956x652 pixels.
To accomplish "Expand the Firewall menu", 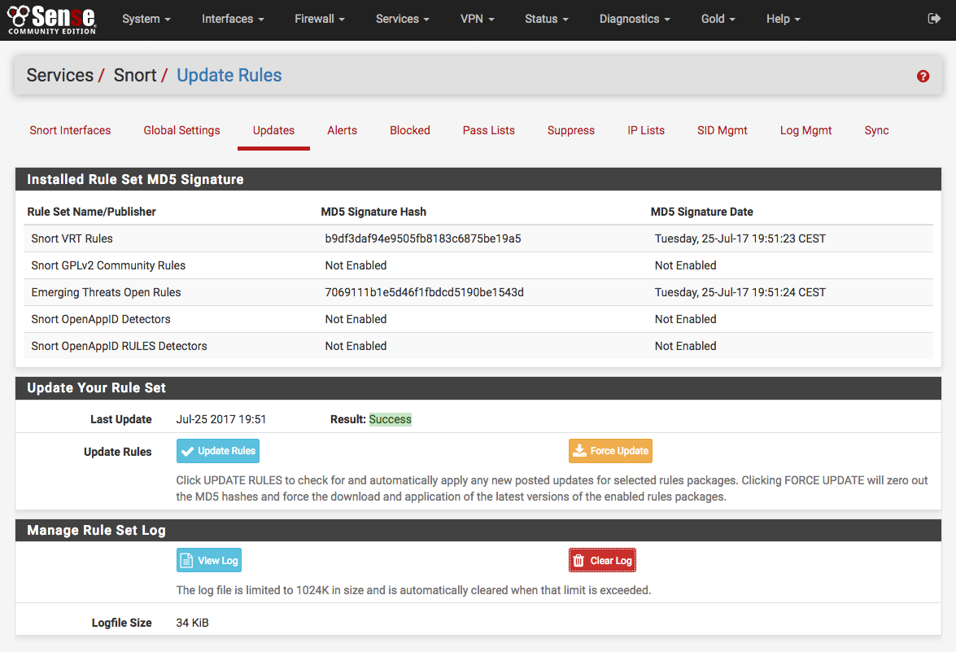I will (320, 19).
